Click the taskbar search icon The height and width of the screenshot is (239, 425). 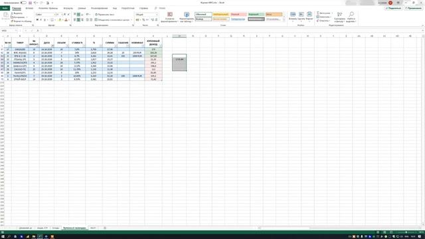pos(9,236)
